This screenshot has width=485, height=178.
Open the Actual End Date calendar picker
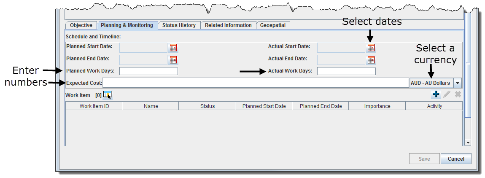[x=371, y=59]
